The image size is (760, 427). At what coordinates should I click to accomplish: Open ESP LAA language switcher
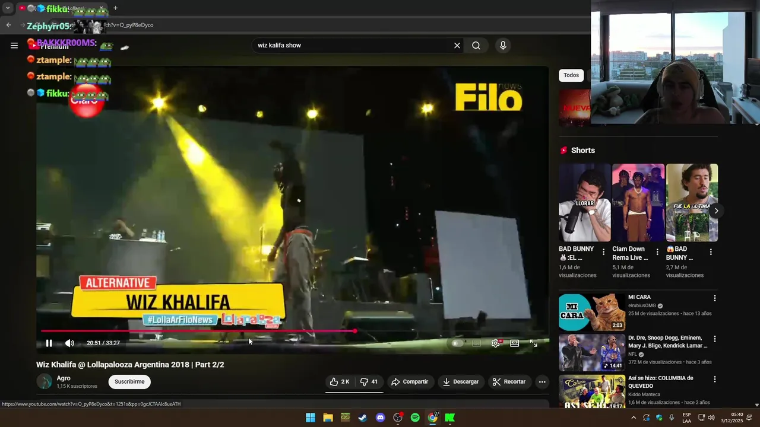[686, 418]
